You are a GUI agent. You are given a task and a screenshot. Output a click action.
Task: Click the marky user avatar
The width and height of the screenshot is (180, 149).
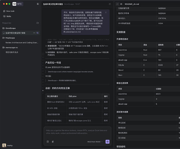tap(4, 145)
